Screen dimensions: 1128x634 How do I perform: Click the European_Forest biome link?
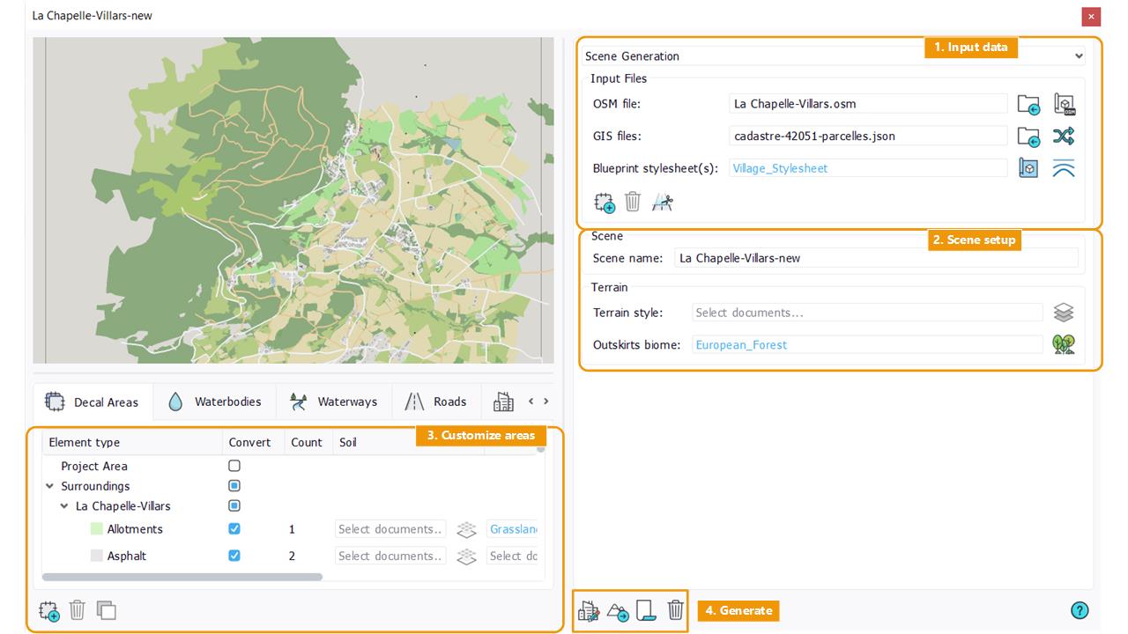click(741, 345)
